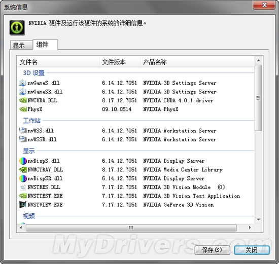Select the nvWSS.dll file name
Image resolution: width=279 pixels, height=264 pixels.
point(41,131)
